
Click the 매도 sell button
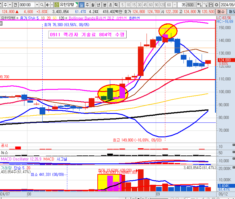pos(231,12)
